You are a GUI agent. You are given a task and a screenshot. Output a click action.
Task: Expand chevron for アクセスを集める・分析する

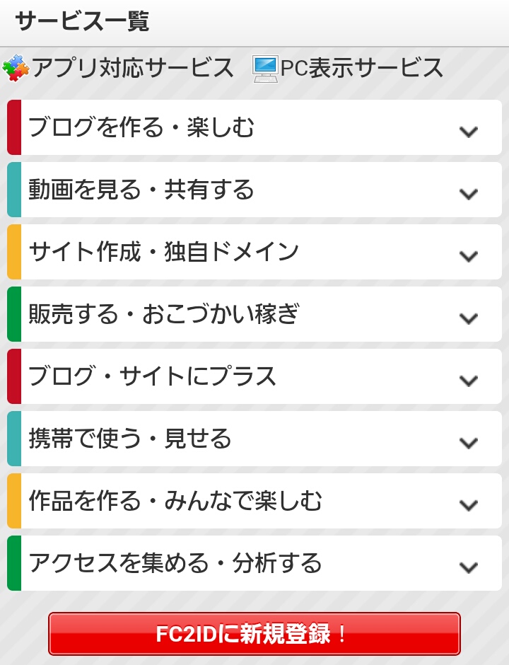pos(468,567)
